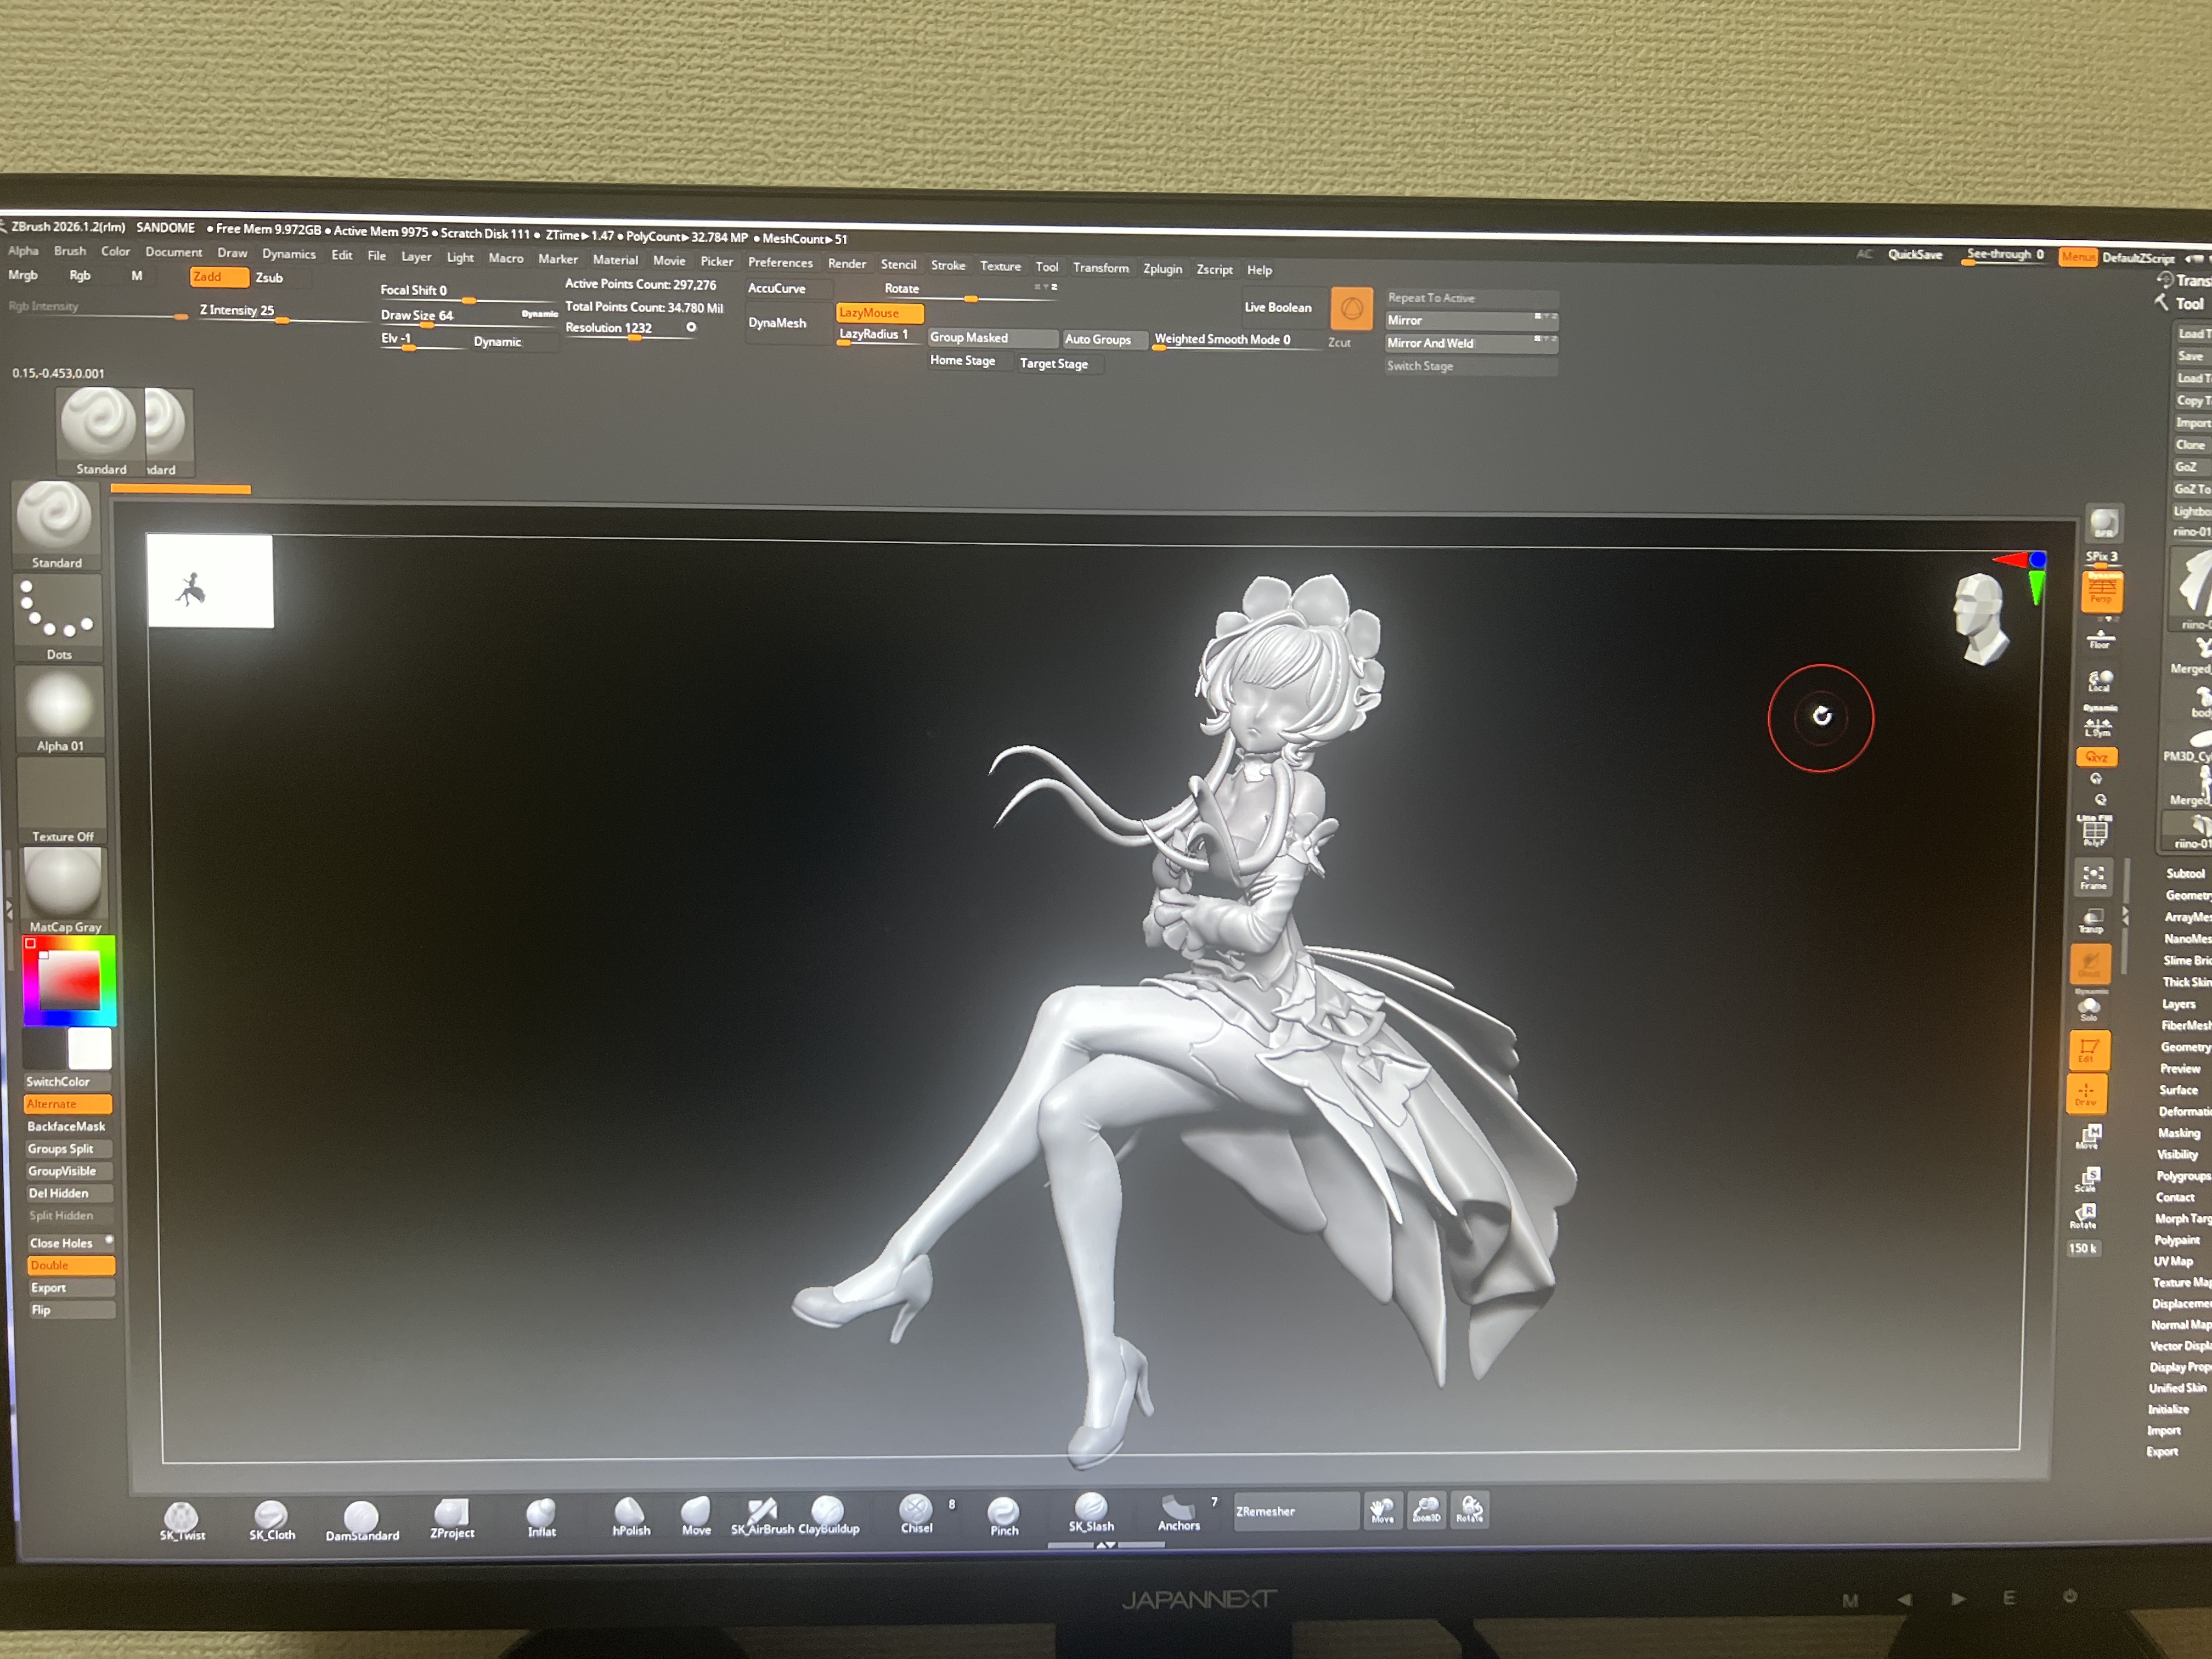Click the QuickSave button

[x=1915, y=255]
